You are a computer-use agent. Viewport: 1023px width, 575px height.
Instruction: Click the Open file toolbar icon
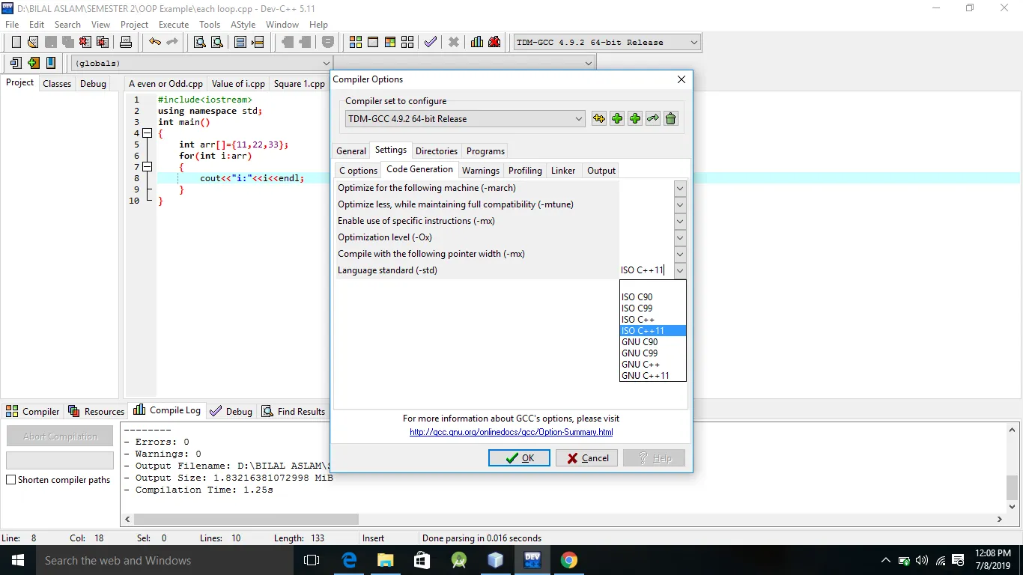[33, 43]
